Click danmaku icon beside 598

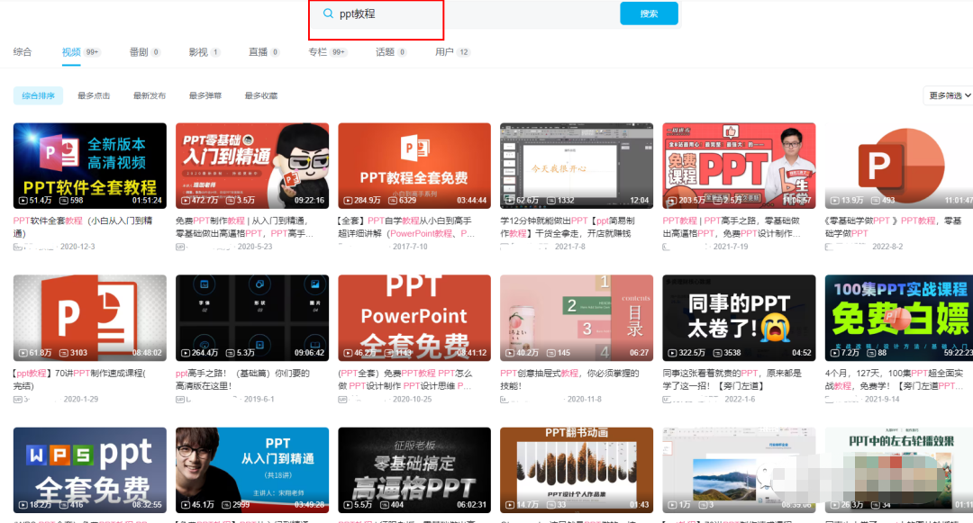point(63,201)
